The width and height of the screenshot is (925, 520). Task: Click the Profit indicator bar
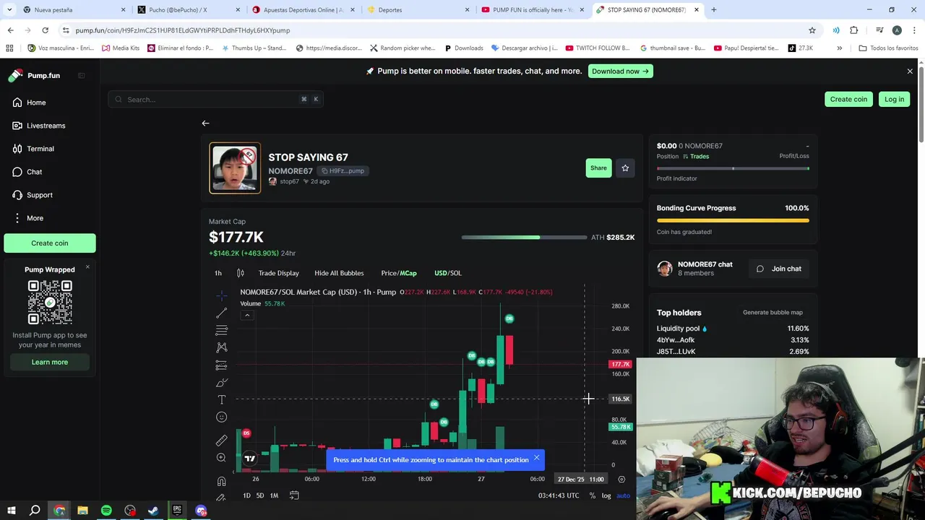tap(733, 168)
